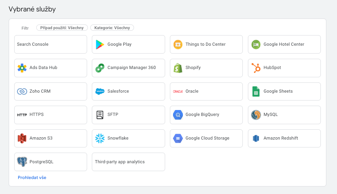Click the Google BigQuery icon
Viewport: 337px width, 194px height.
pos(178,115)
